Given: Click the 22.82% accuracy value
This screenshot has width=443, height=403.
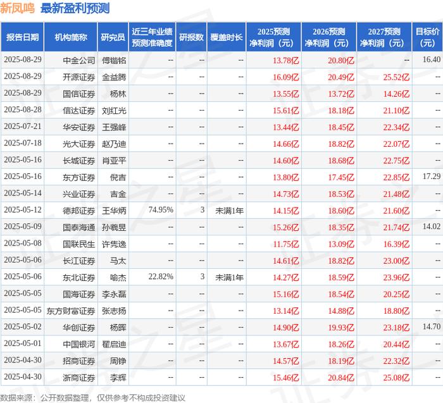Looking at the screenshot, I should (x=161, y=276).
